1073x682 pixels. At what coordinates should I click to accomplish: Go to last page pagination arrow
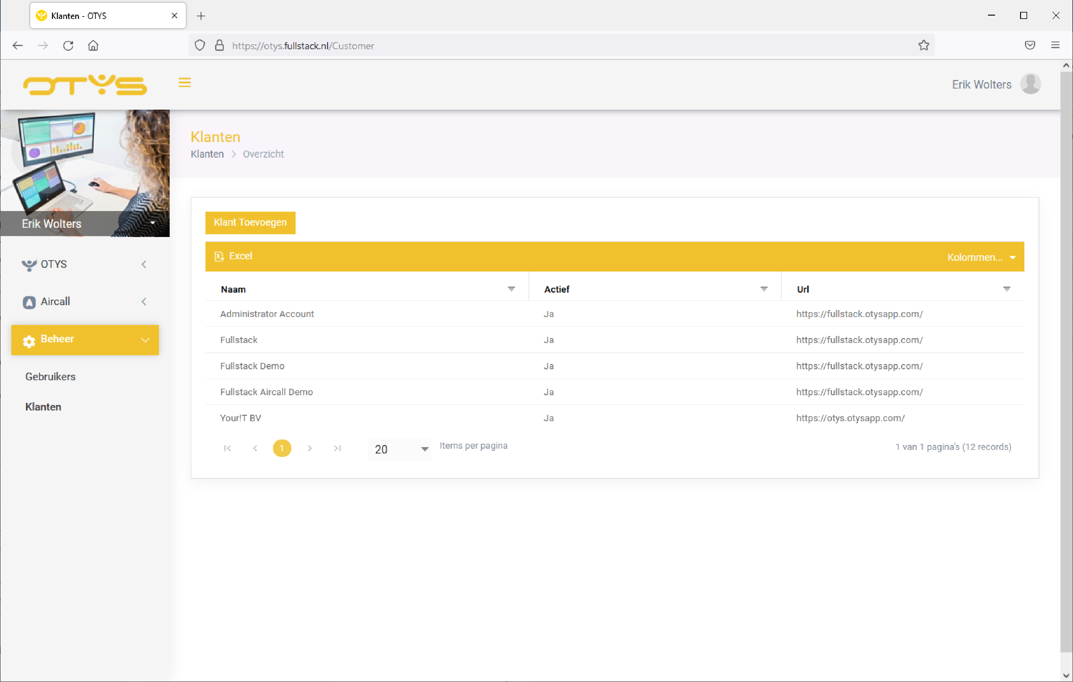337,448
